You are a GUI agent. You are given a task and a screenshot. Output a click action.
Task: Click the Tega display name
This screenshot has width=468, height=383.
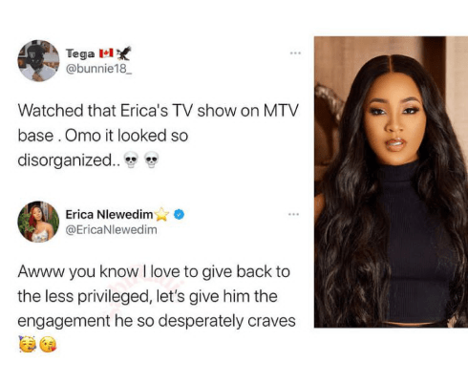80,53
